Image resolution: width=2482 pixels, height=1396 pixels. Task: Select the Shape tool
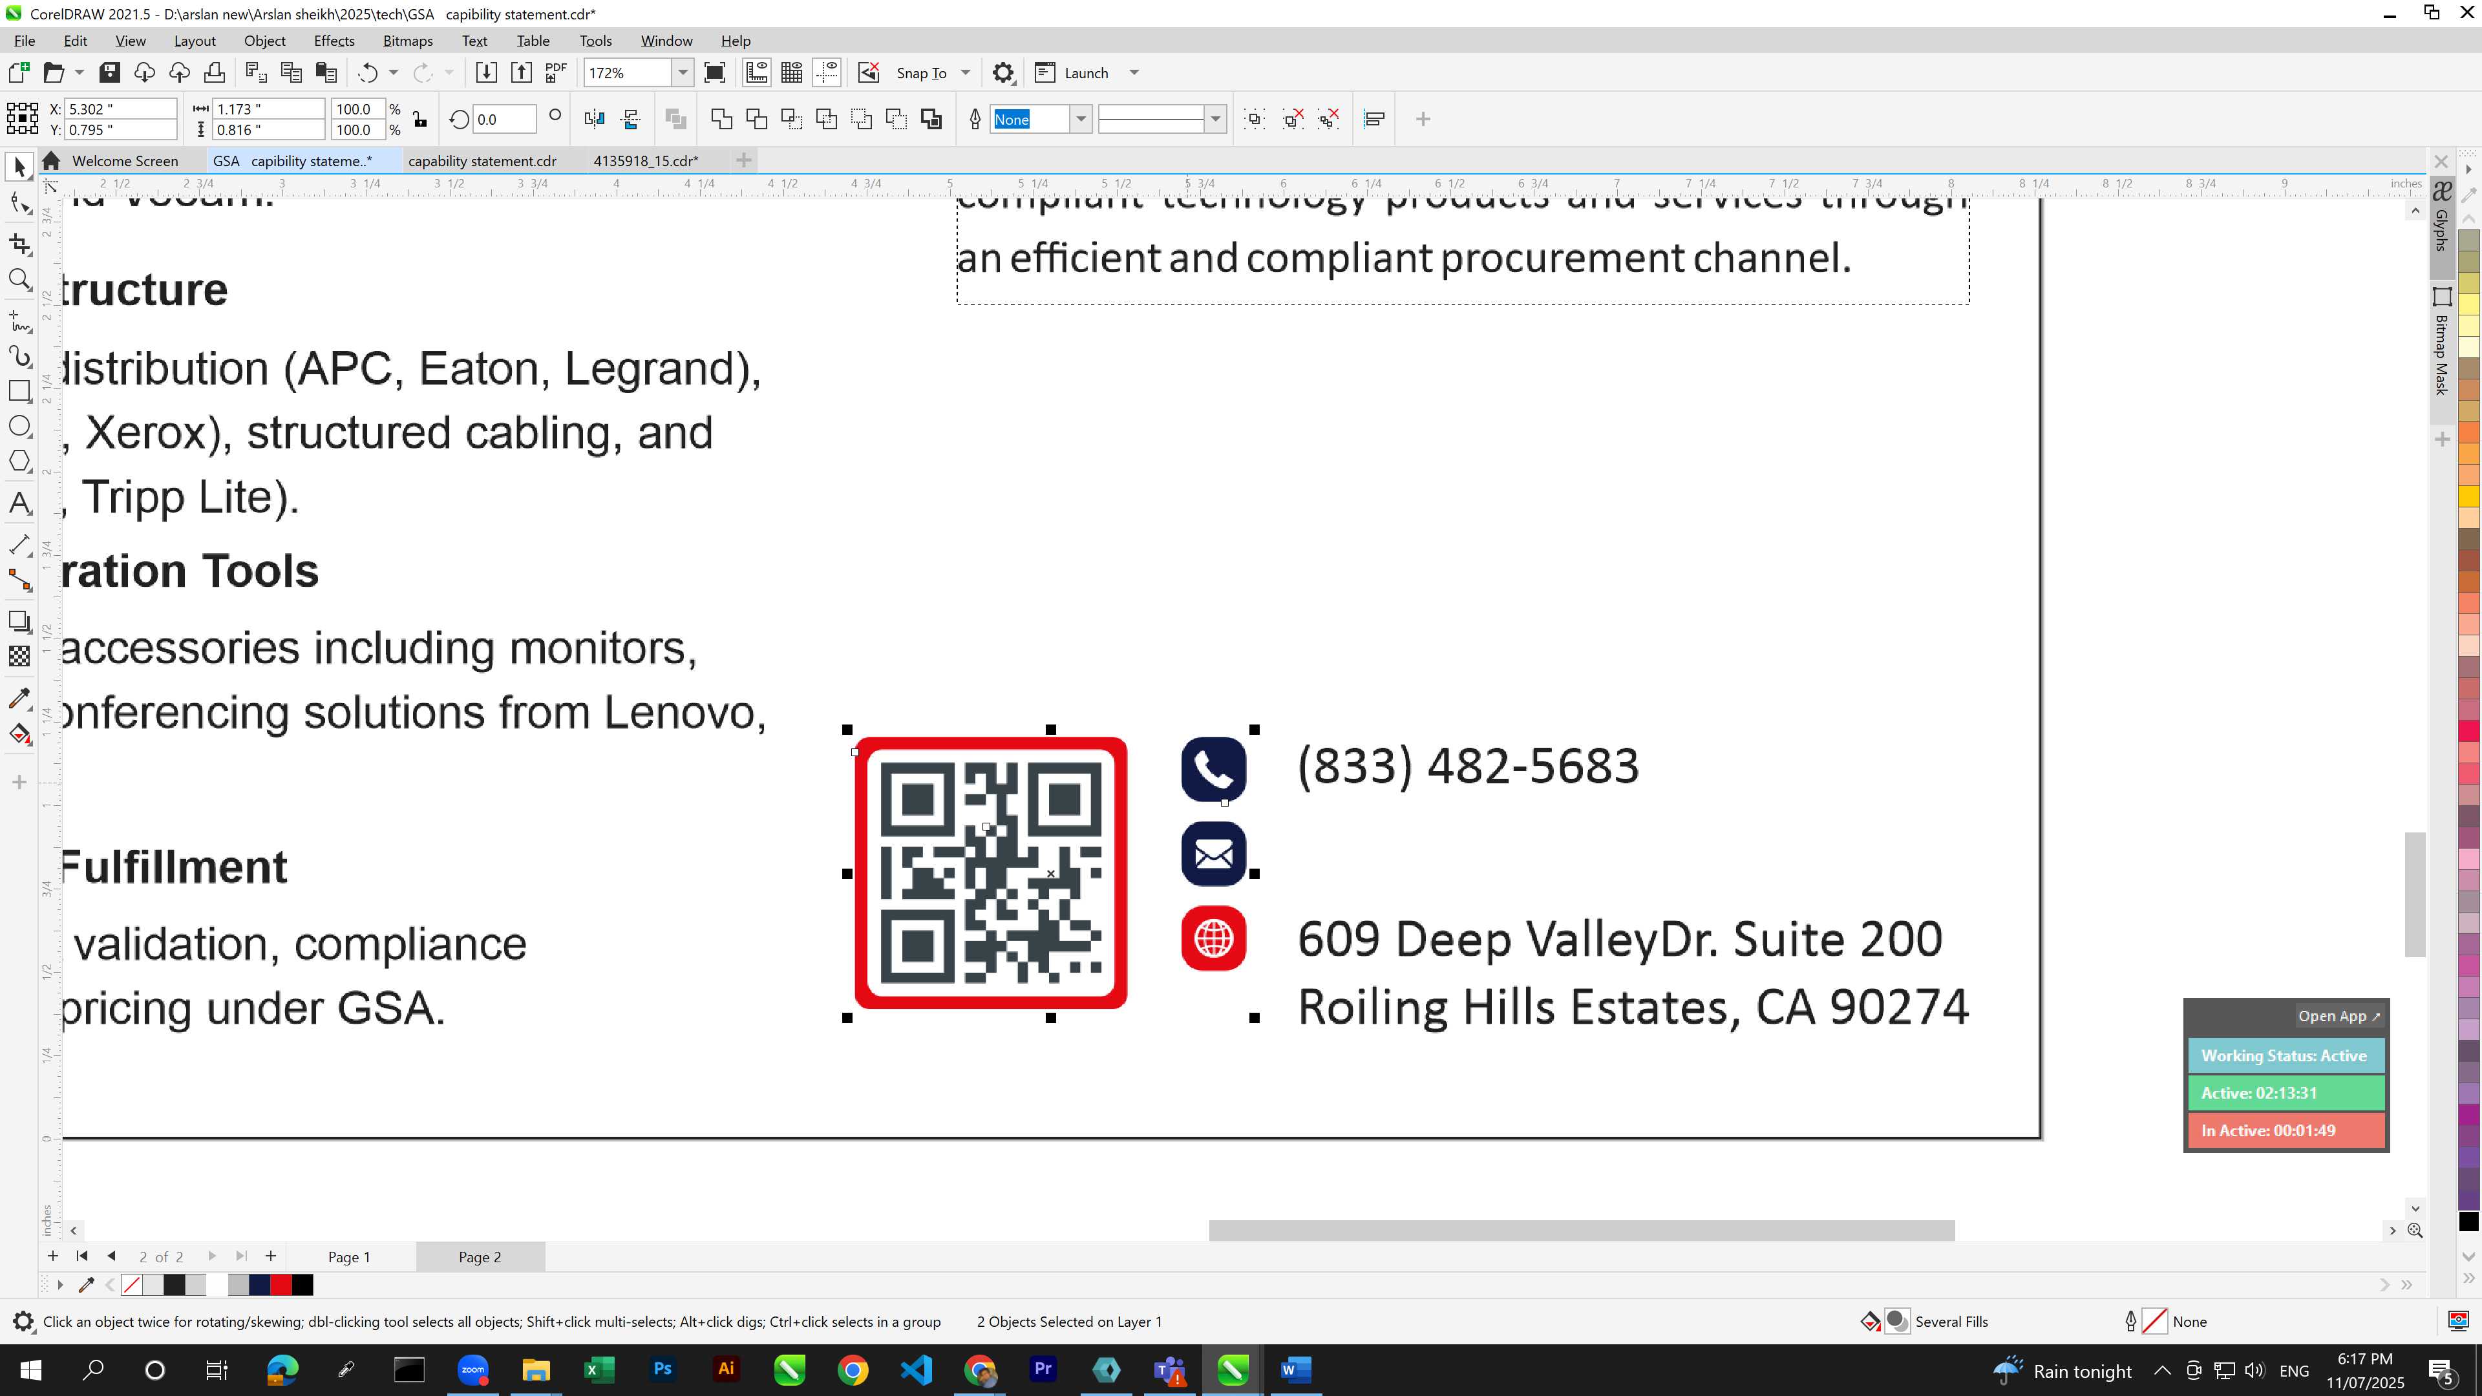[19, 204]
